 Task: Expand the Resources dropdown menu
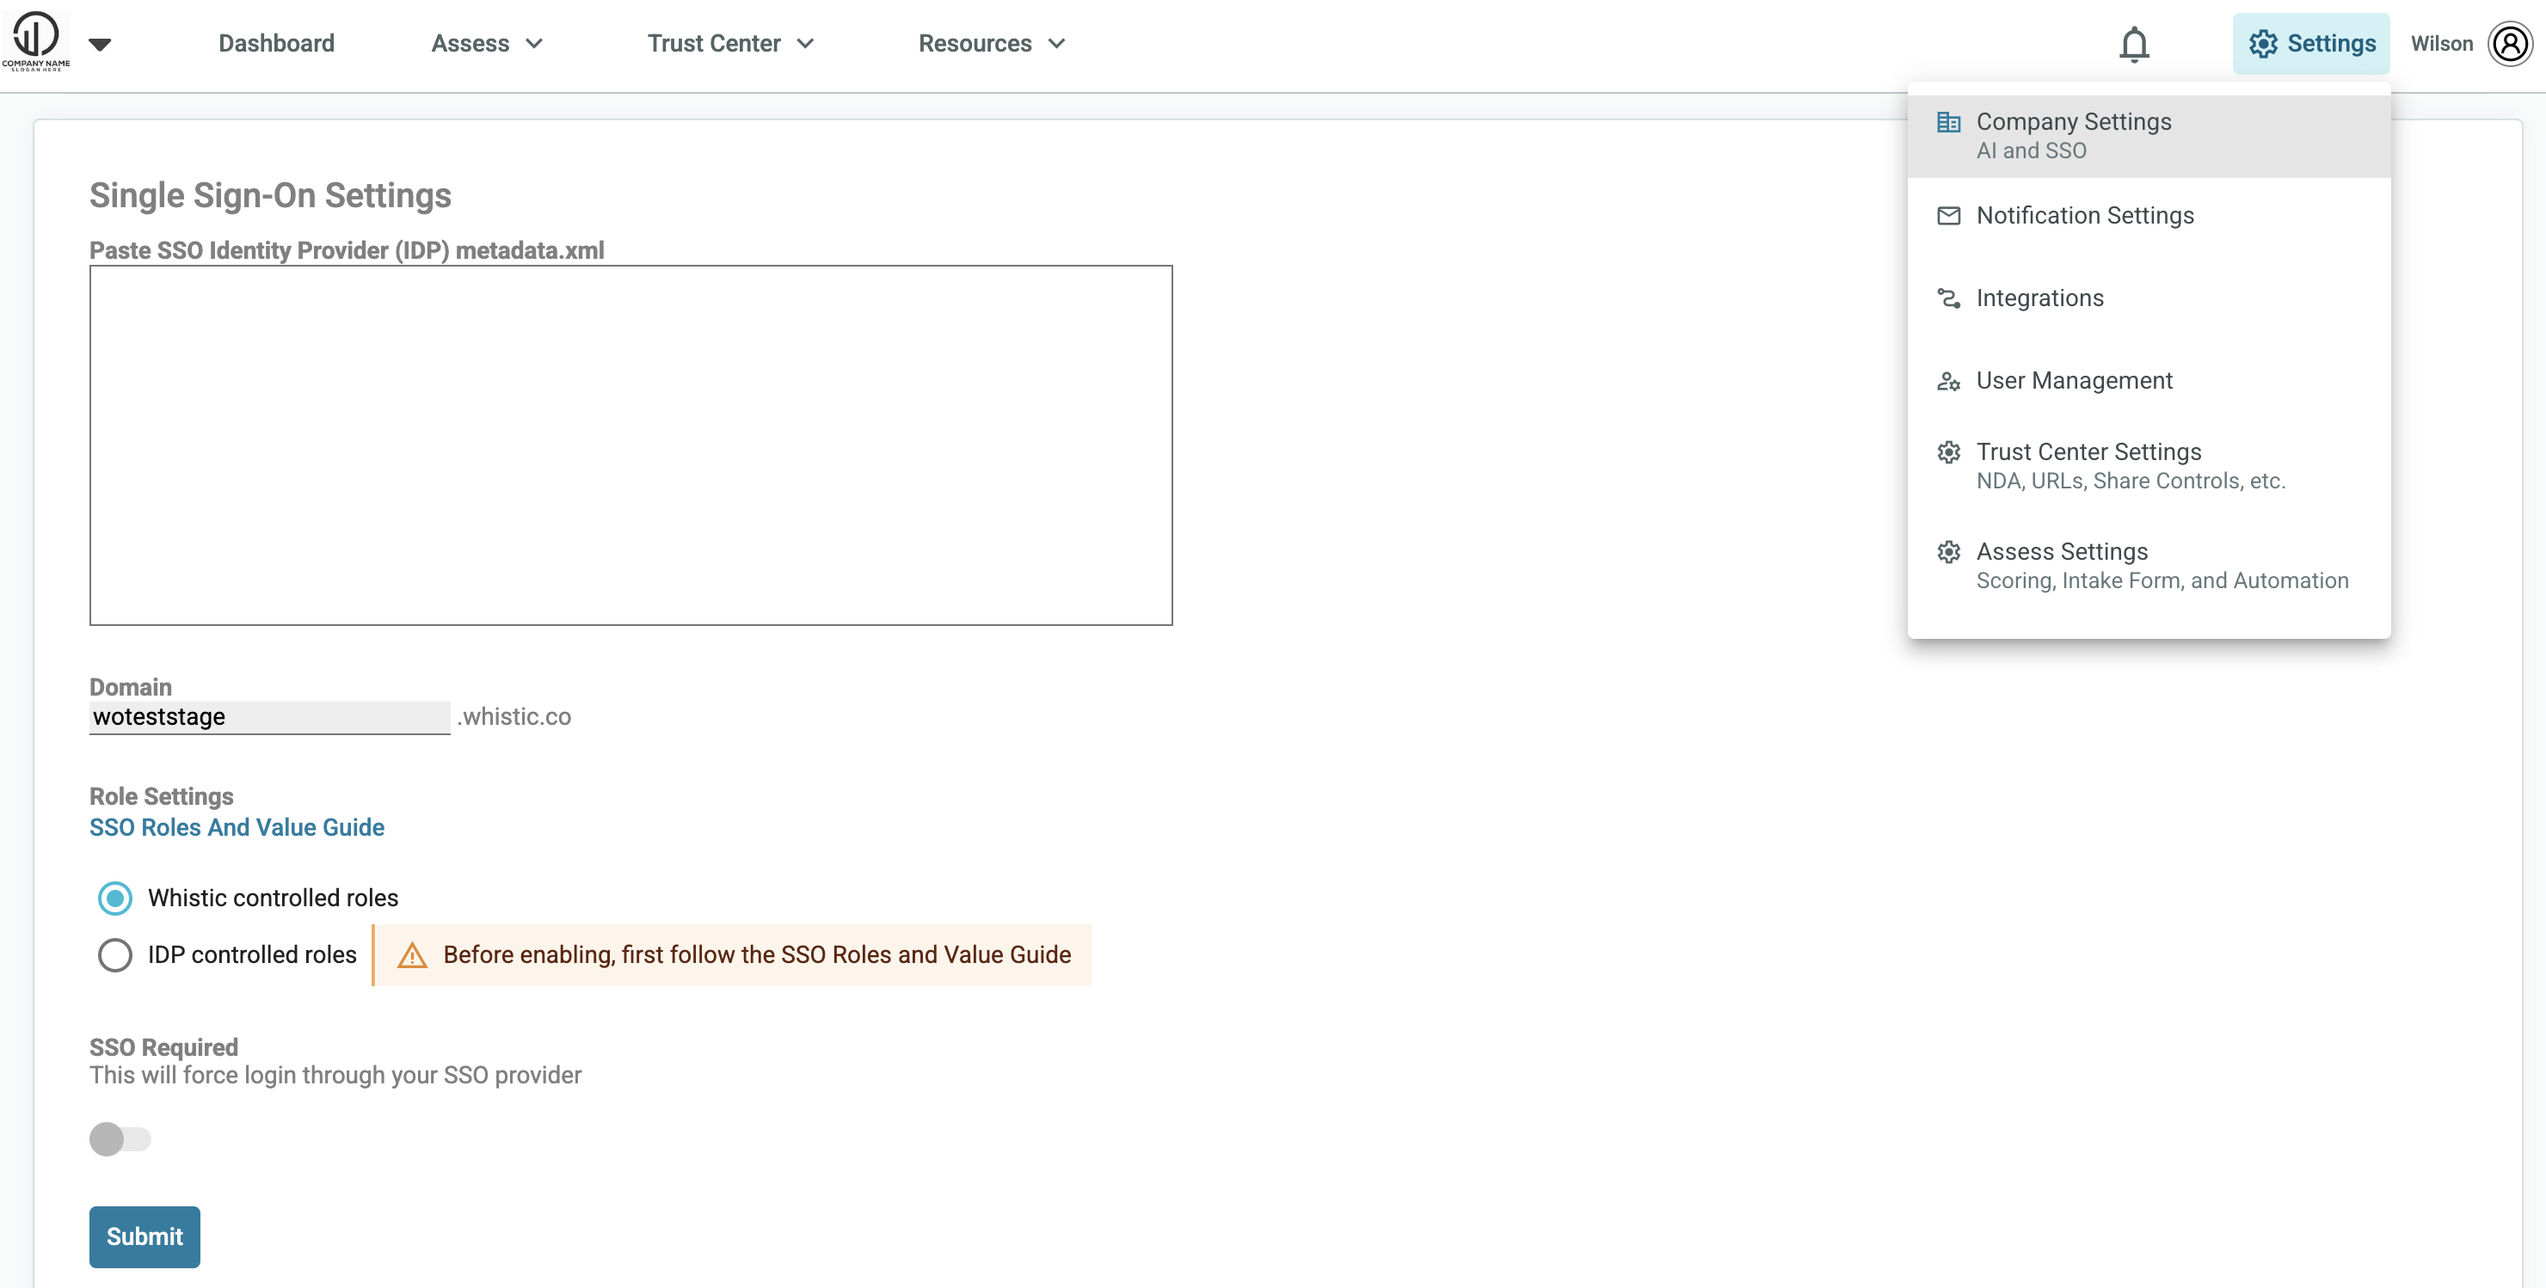992,44
